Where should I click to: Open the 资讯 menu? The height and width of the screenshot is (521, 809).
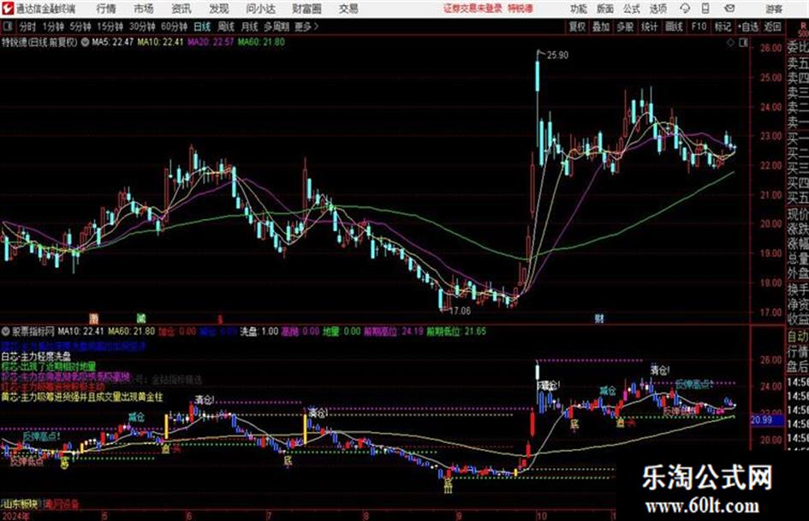tap(181, 9)
